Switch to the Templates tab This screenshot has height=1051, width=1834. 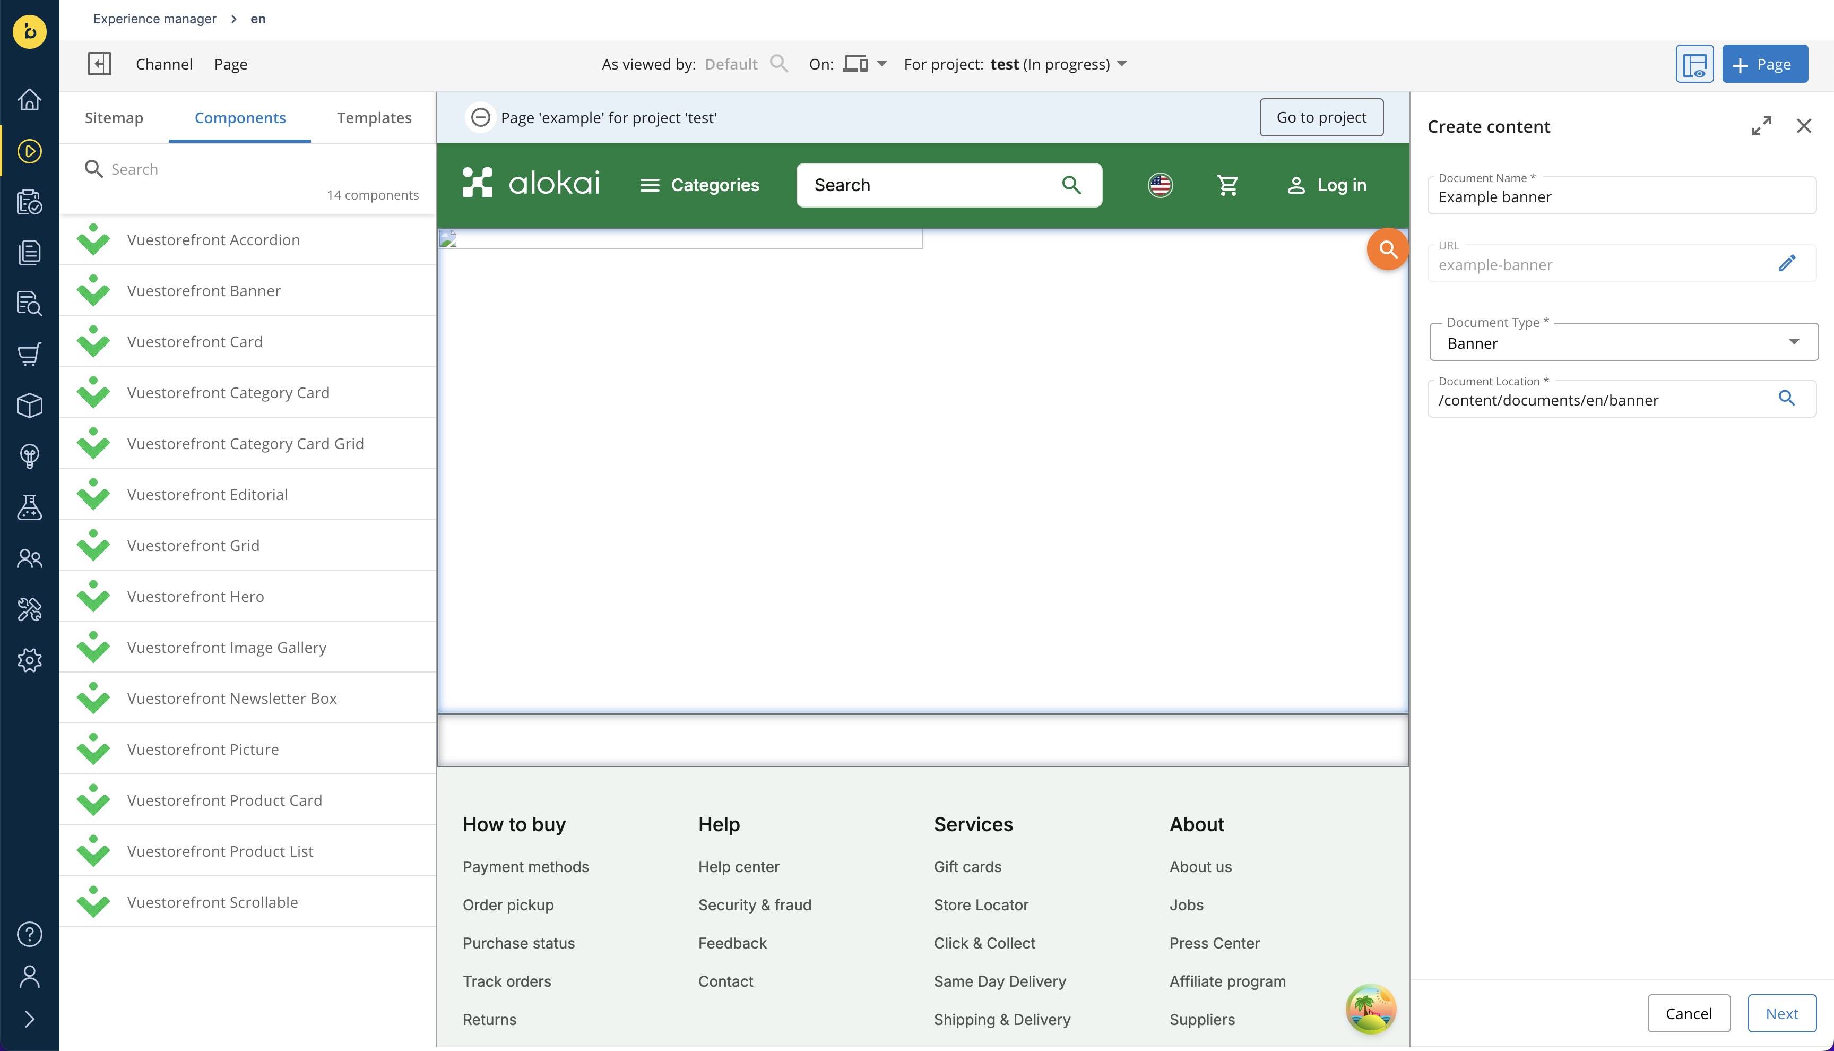click(374, 118)
